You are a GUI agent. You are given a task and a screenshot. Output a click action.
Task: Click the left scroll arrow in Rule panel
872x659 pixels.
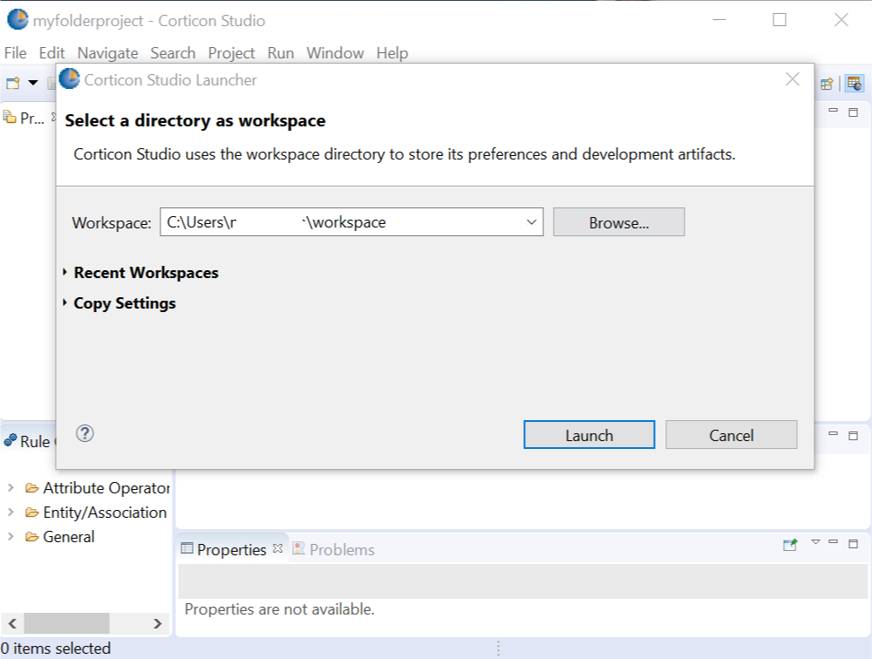coord(13,623)
